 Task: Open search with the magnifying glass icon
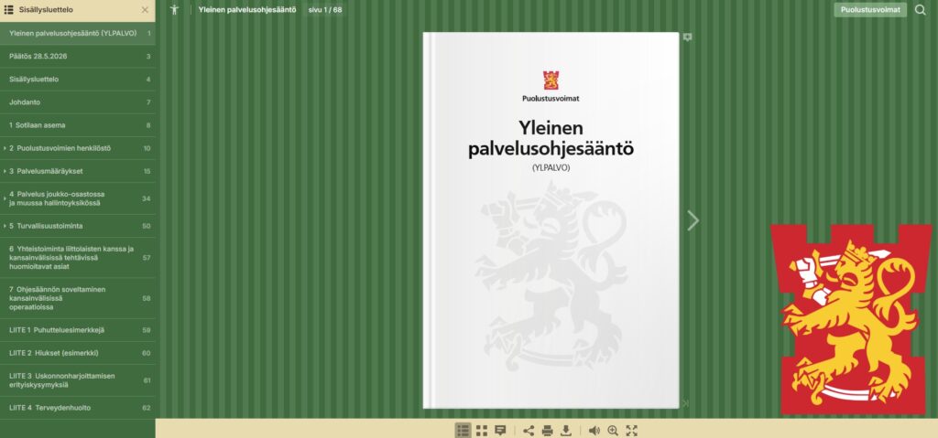click(920, 9)
